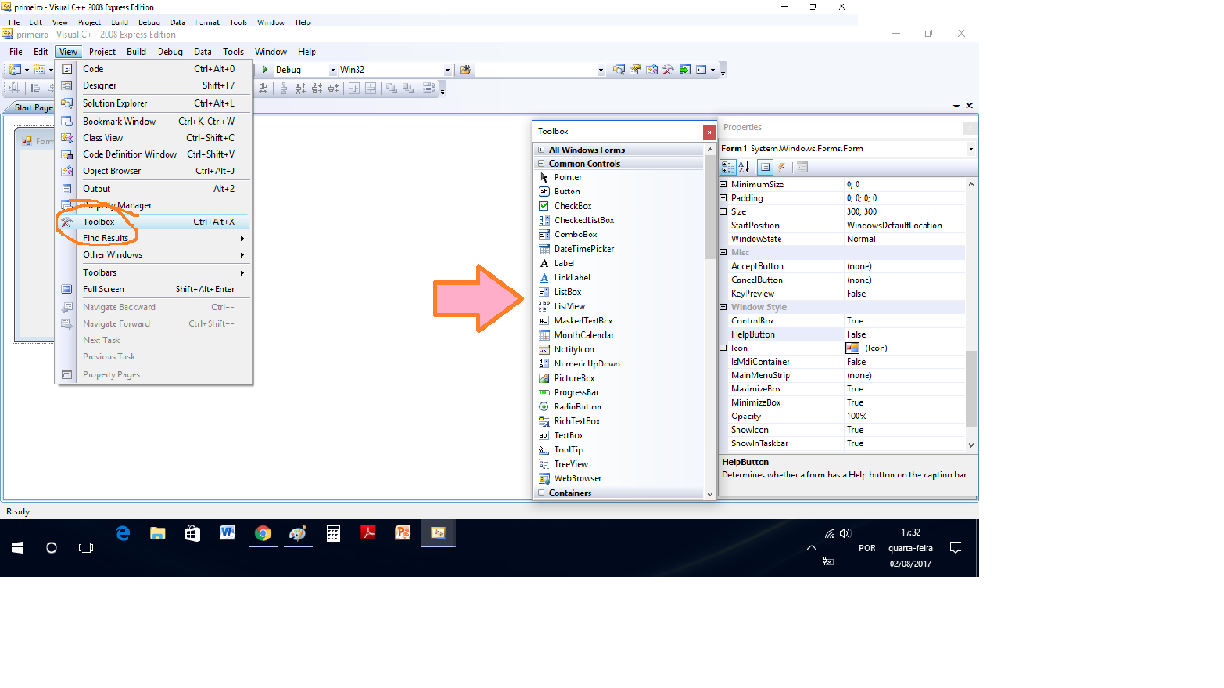Click the Alphabetical sort icon in Properties
Screen dimensions: 1224x688
click(x=744, y=168)
